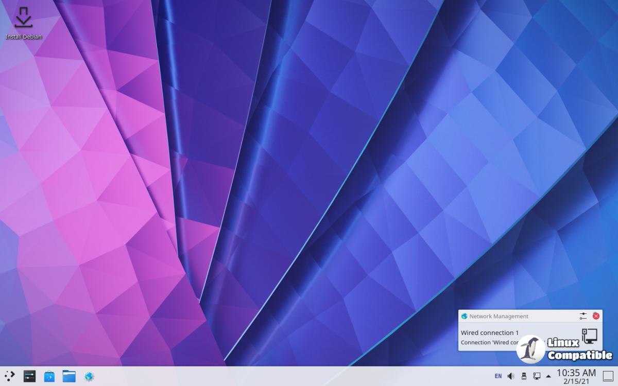Expand the hidden system tray icons arrow

[548, 376]
